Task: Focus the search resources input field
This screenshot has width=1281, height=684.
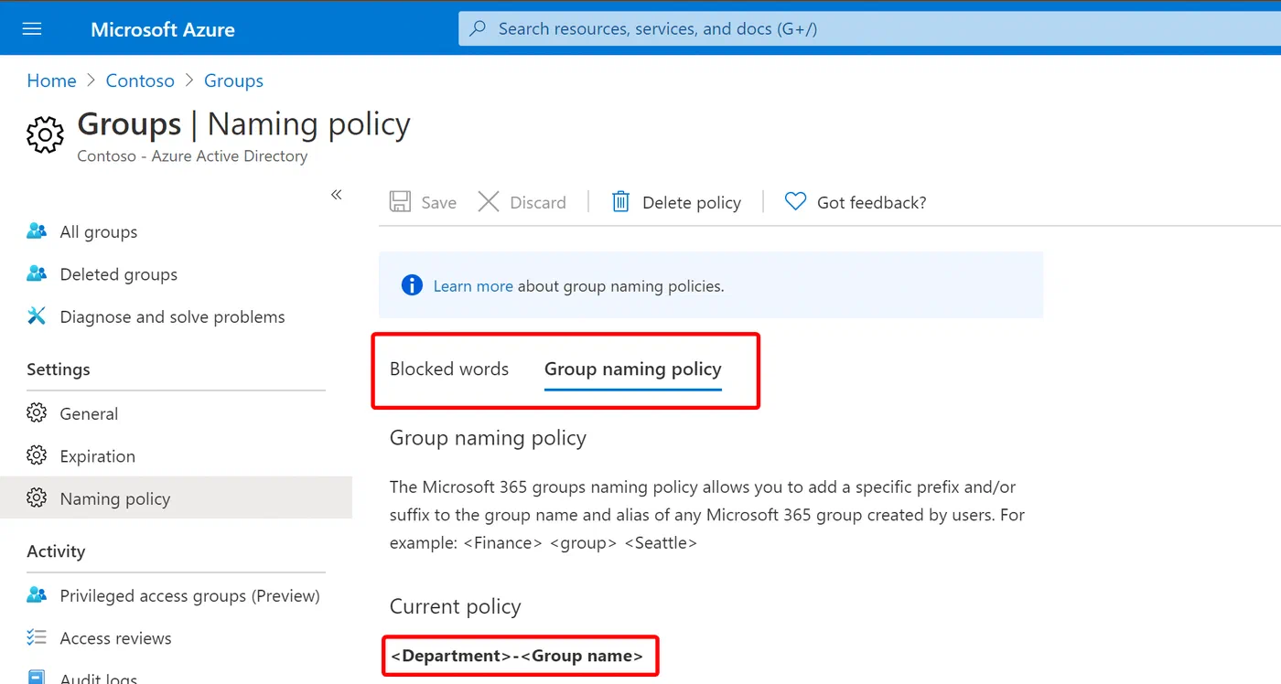Action: 869,28
